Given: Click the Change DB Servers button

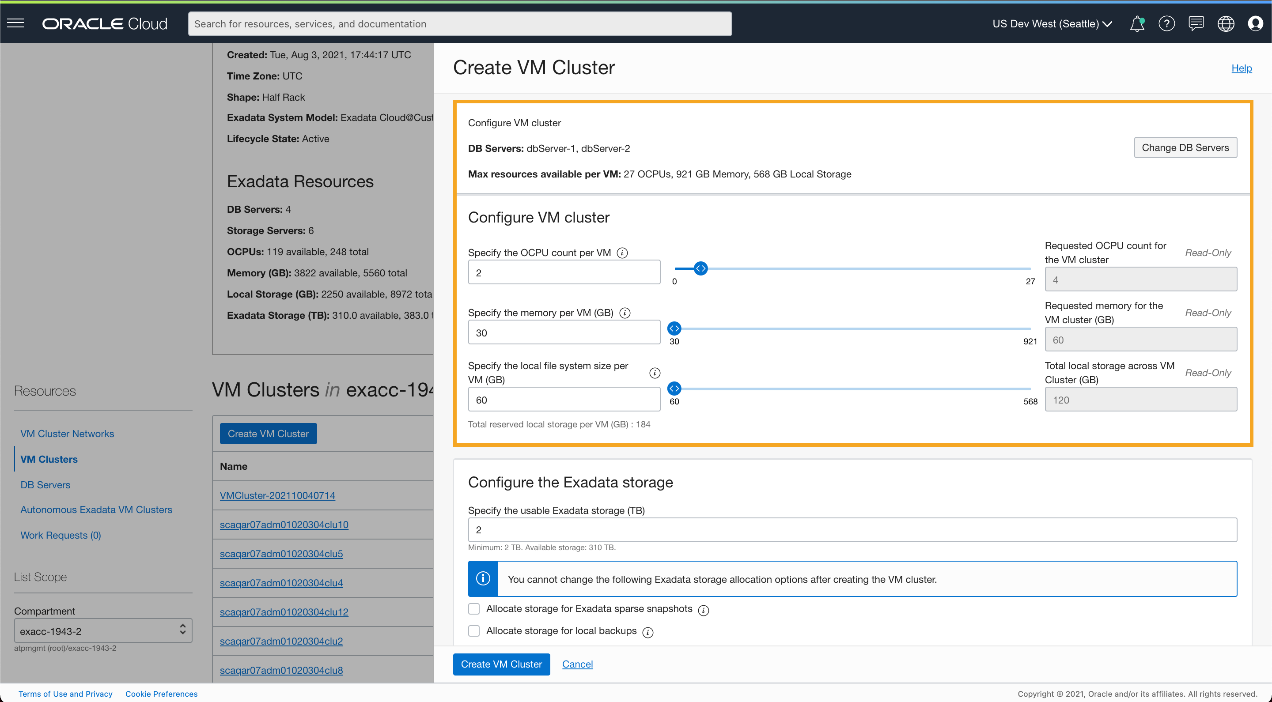Looking at the screenshot, I should [1185, 147].
